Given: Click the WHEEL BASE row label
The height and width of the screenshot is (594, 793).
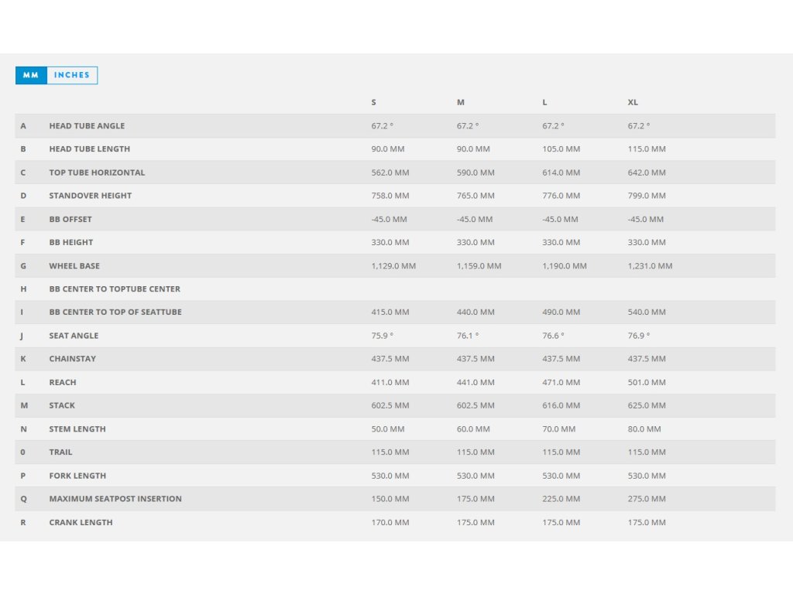Looking at the screenshot, I should (74, 266).
